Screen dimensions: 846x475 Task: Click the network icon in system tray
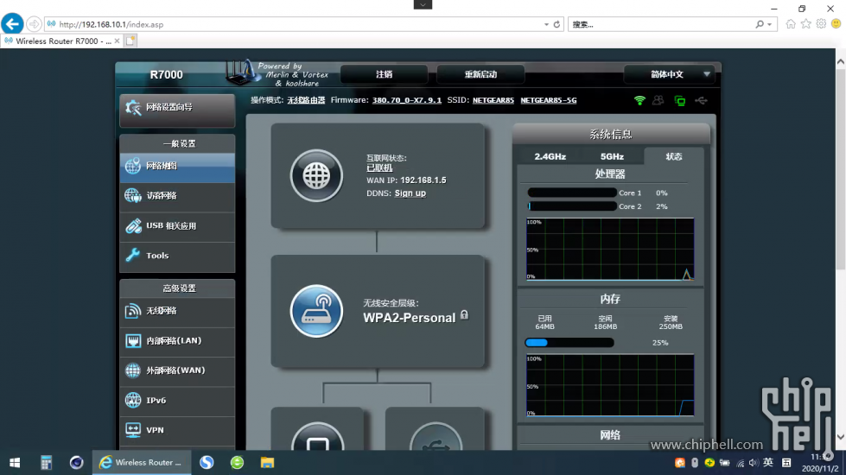741,463
